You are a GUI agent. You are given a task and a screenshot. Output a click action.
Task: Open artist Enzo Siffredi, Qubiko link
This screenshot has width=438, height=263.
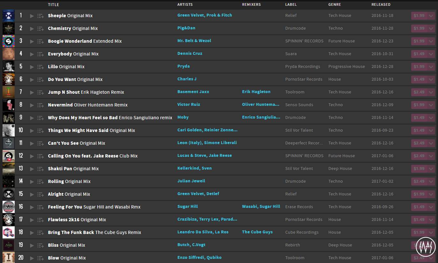(199, 258)
